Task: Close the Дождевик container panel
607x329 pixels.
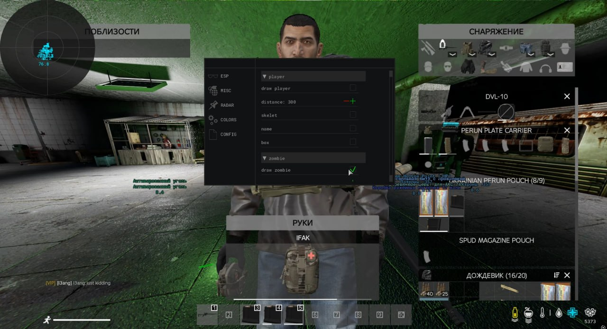Action: point(567,275)
